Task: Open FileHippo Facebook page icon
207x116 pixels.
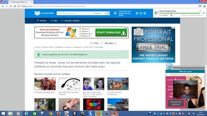Action: (137, 13)
